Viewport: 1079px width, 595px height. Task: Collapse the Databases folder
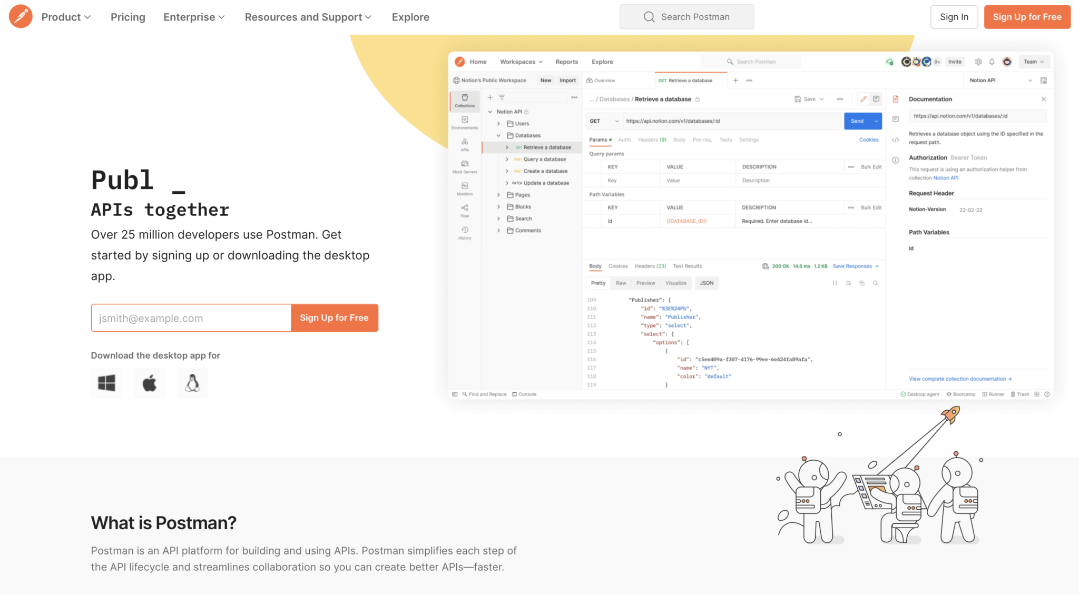pos(498,135)
